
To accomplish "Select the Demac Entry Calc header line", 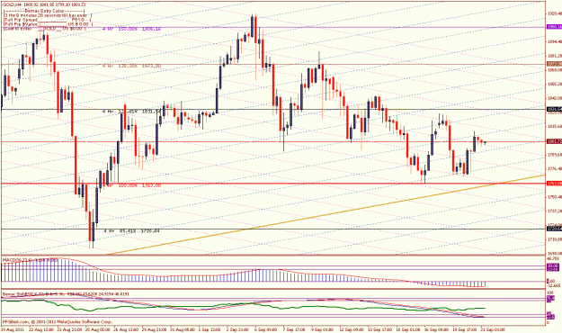I will (x=44, y=11).
